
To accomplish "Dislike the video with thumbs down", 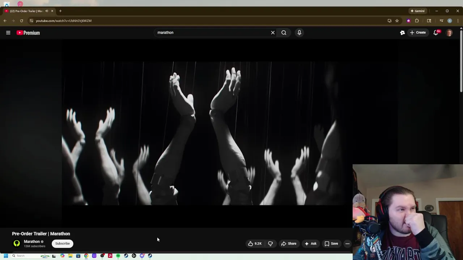I will tap(270, 244).
